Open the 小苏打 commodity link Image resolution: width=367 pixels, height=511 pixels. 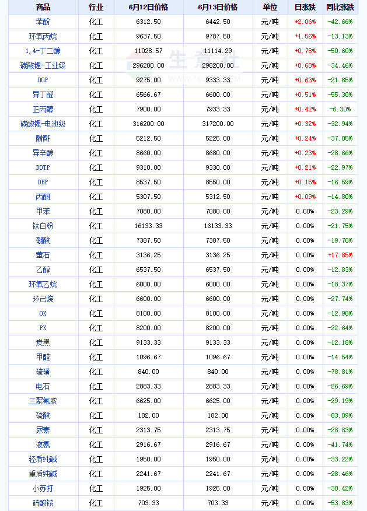[43, 488]
